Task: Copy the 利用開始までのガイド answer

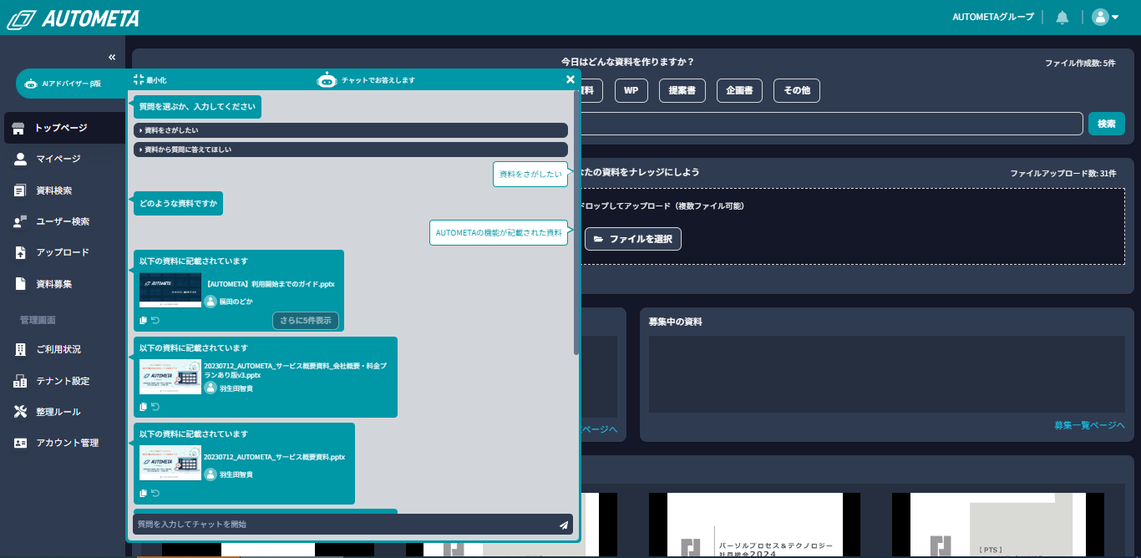Action: click(x=144, y=320)
